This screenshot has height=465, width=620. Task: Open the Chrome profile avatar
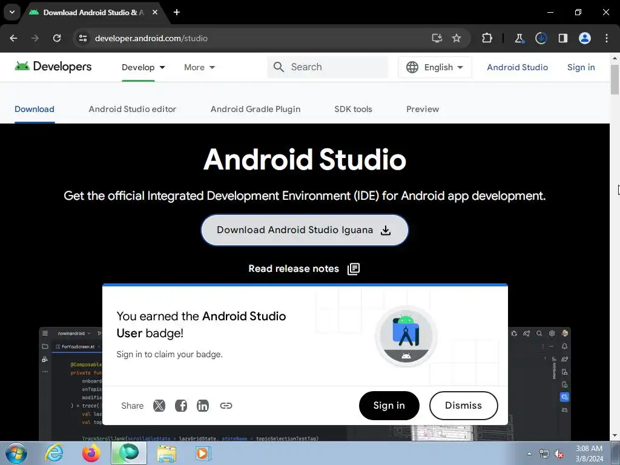tap(585, 38)
